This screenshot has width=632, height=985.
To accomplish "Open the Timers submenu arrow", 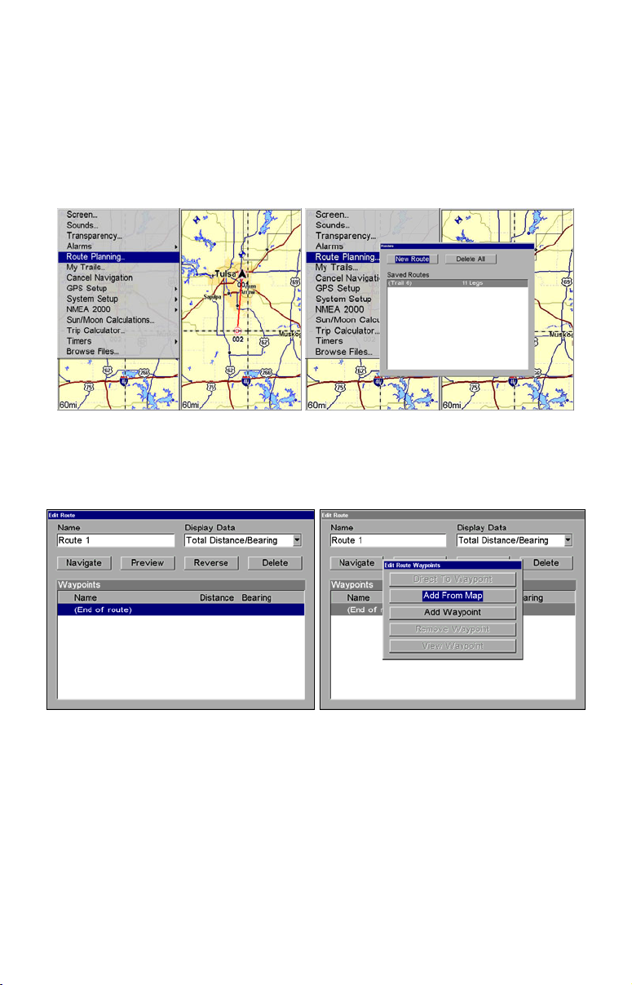I will click(x=175, y=342).
